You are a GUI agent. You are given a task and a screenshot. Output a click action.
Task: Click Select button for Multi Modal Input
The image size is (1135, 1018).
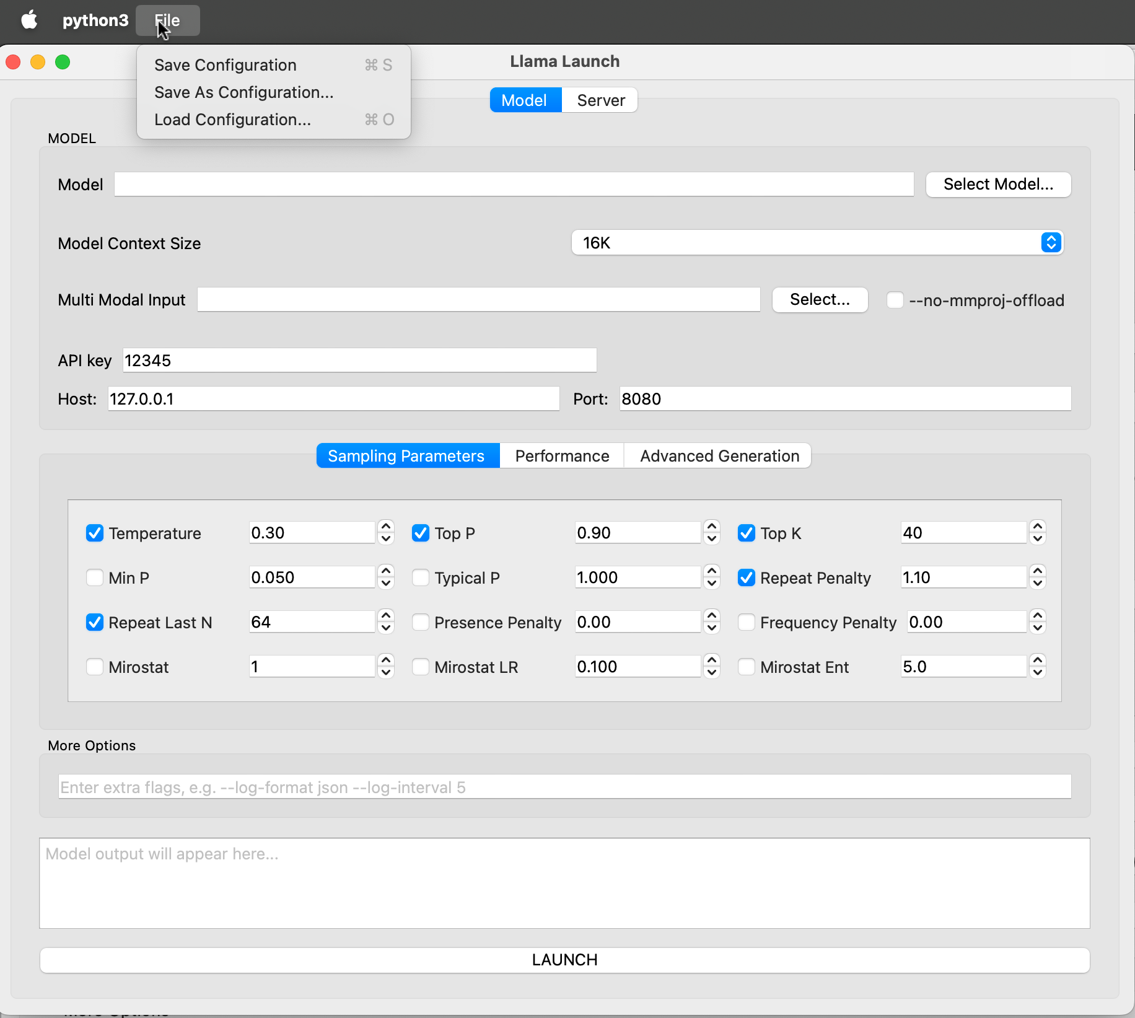[x=820, y=300]
